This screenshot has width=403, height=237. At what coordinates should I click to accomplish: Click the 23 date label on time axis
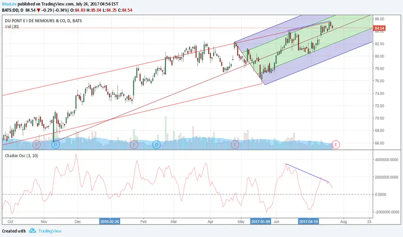click(x=369, y=221)
